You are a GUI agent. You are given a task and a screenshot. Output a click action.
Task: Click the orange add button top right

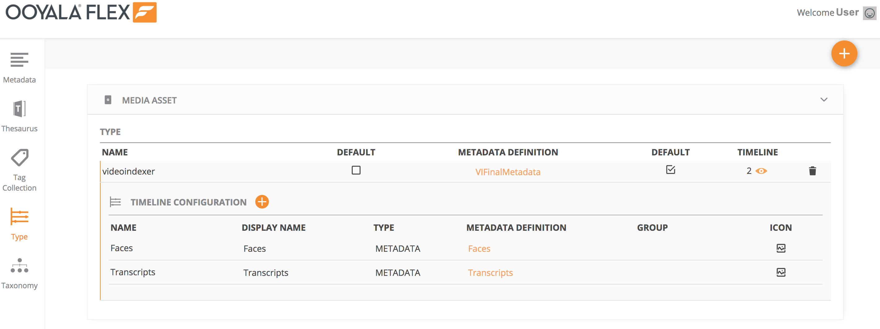[x=844, y=53]
